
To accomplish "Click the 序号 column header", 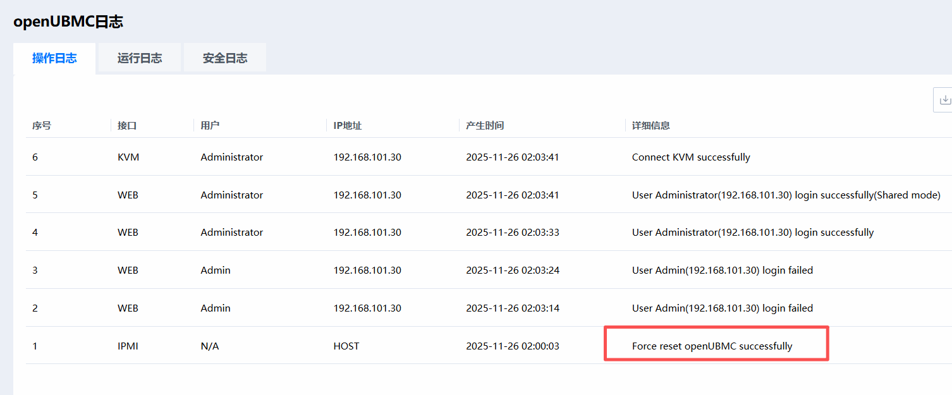I will 42,126.
